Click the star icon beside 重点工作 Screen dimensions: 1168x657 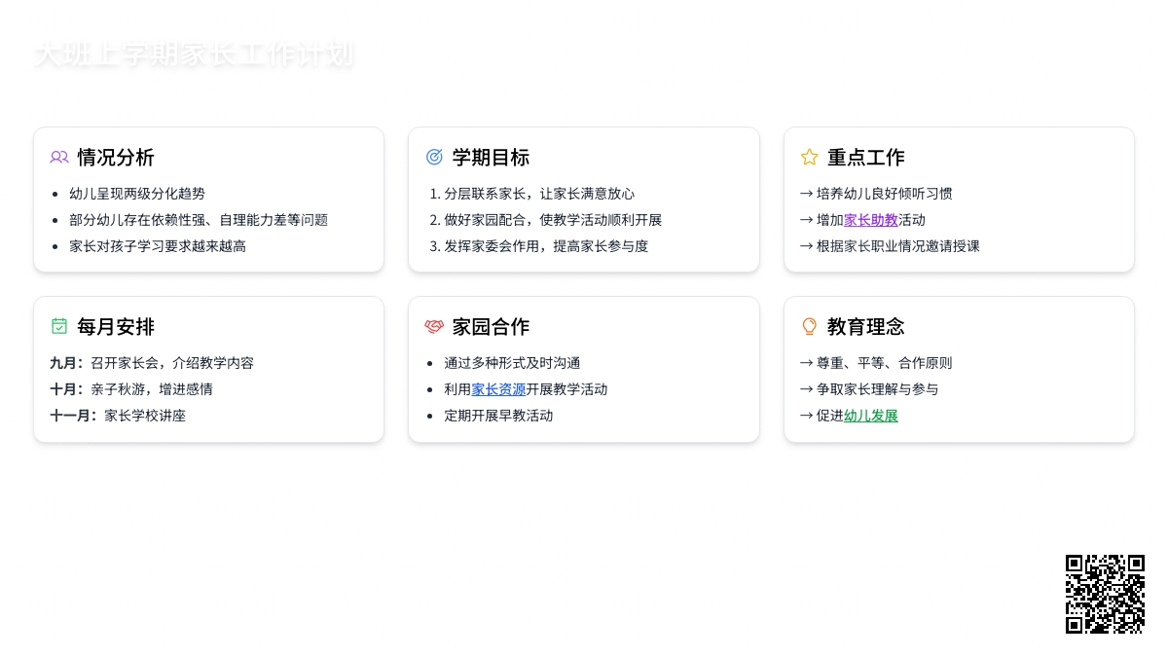(809, 158)
